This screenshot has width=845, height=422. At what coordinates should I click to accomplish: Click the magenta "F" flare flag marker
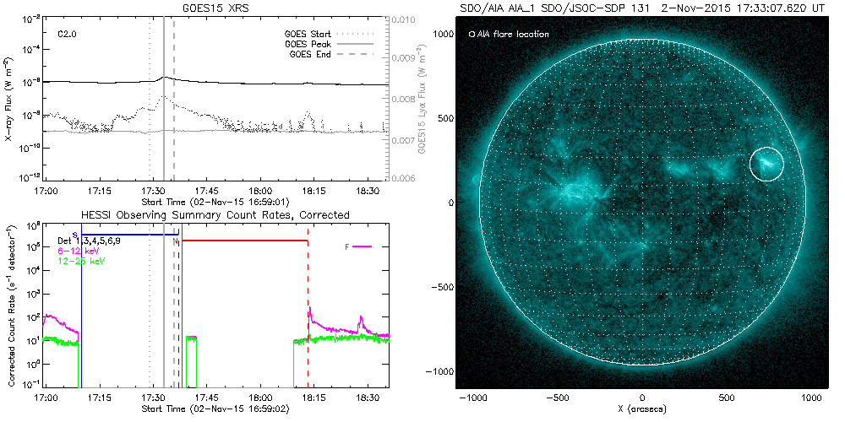(359, 246)
